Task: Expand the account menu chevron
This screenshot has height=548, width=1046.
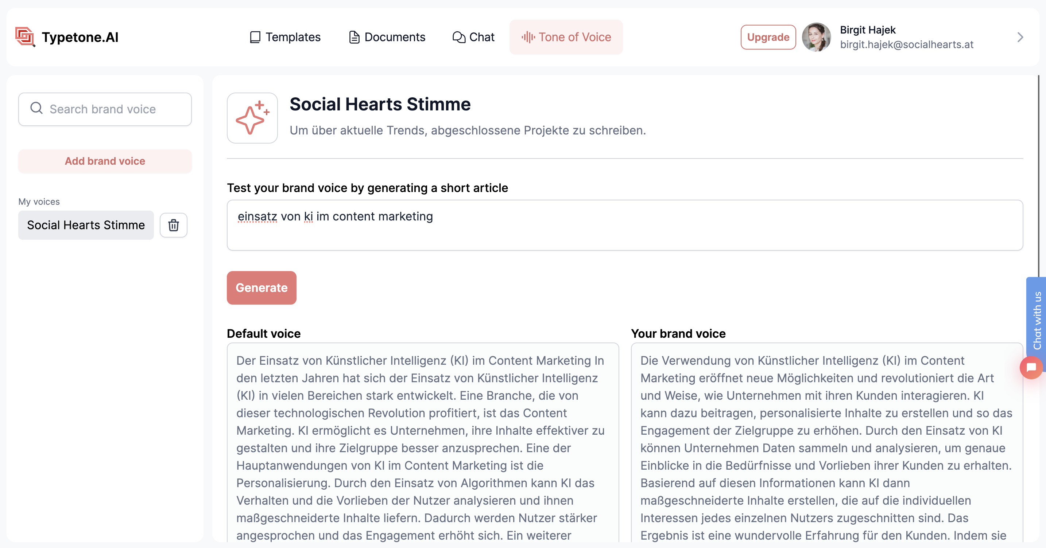Action: pyautogui.click(x=1020, y=37)
